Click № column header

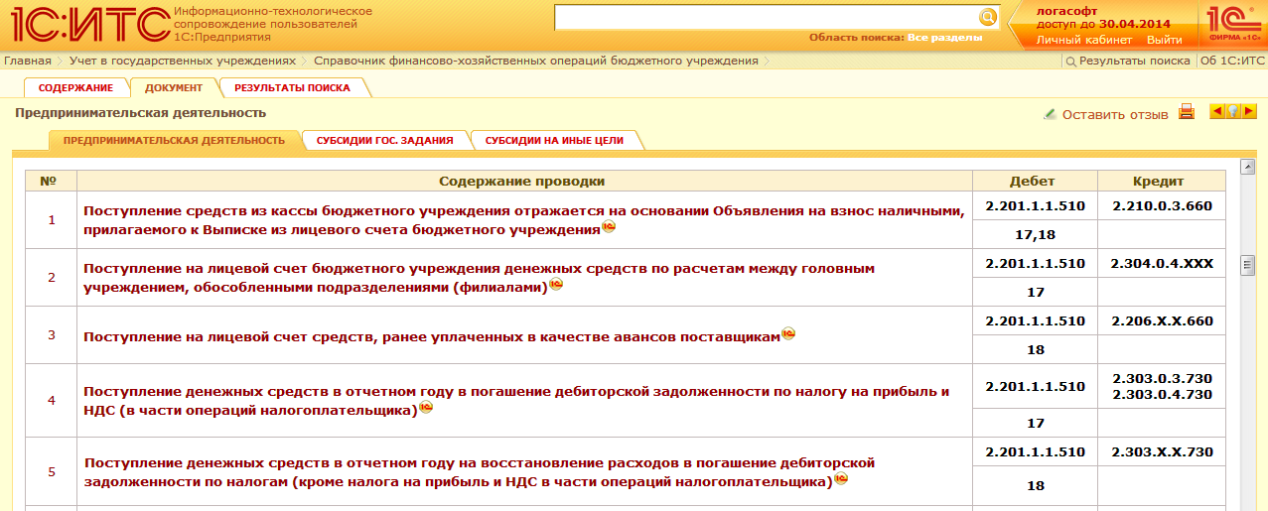(50, 182)
